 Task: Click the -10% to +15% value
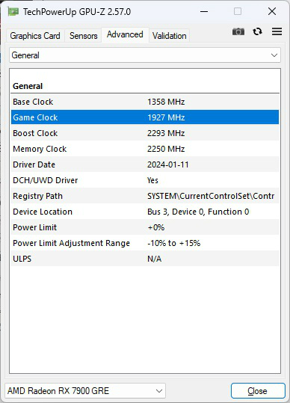(x=173, y=243)
